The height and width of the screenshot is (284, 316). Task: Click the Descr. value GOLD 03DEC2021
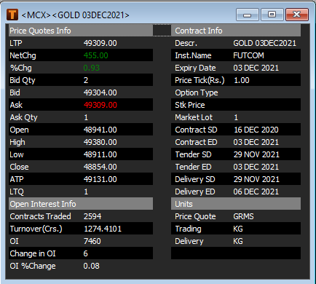265,43
